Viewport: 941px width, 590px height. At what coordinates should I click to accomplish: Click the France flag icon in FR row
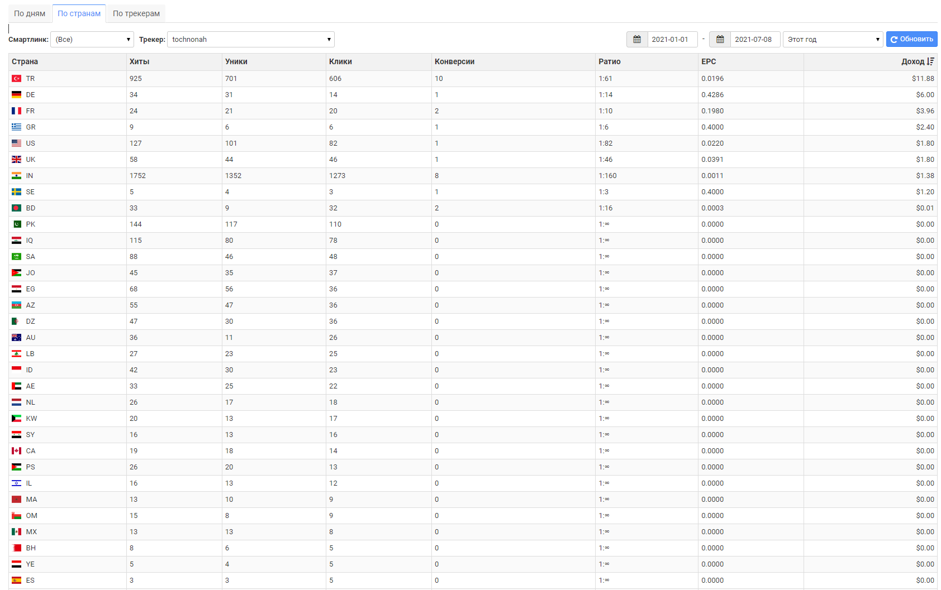pos(17,111)
